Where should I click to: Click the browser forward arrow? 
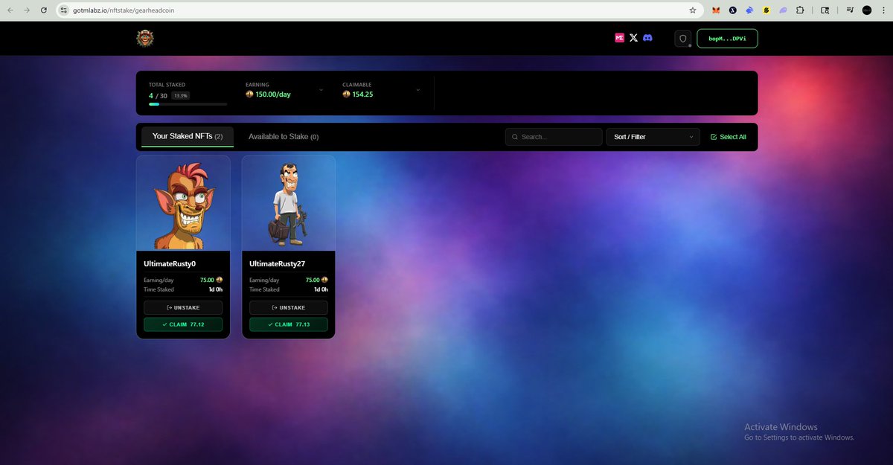28,10
